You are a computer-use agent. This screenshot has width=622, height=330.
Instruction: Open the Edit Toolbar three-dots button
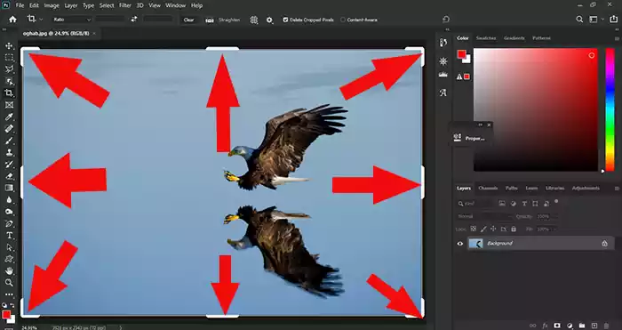tap(9, 294)
